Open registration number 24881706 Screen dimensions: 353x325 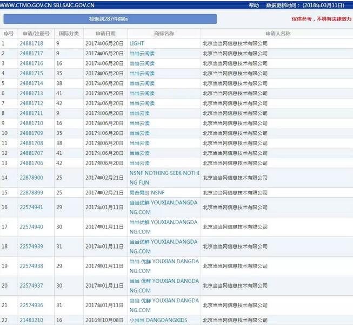(x=31, y=163)
